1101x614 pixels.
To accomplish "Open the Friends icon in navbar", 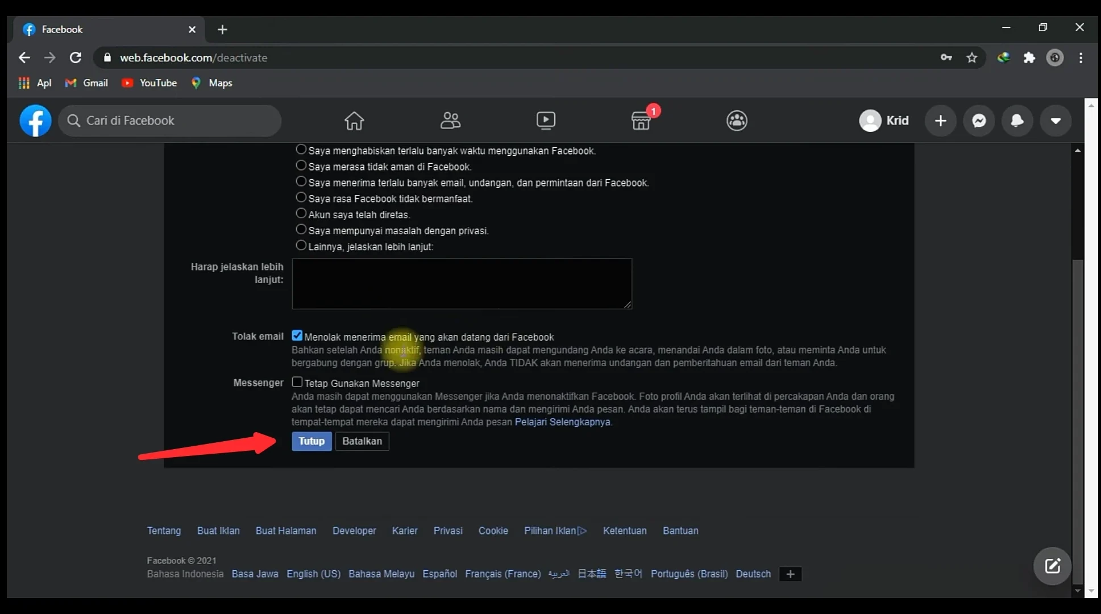I will (x=450, y=121).
